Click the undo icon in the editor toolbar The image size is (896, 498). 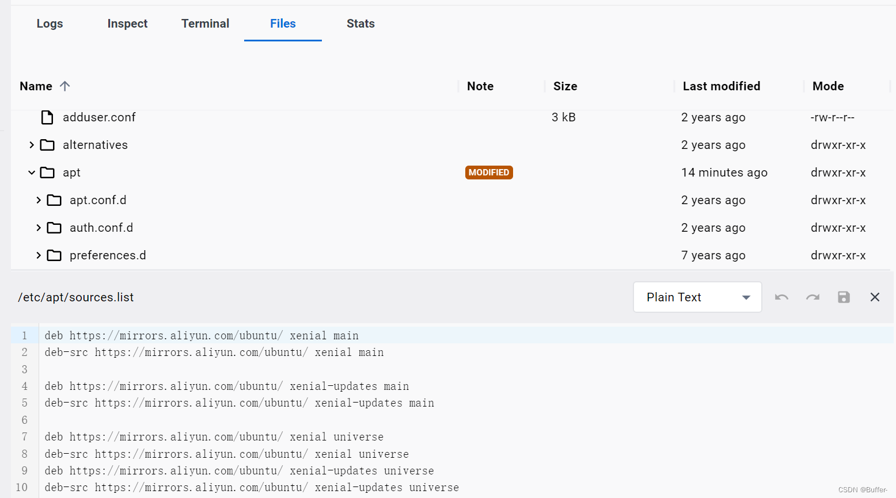(x=781, y=297)
